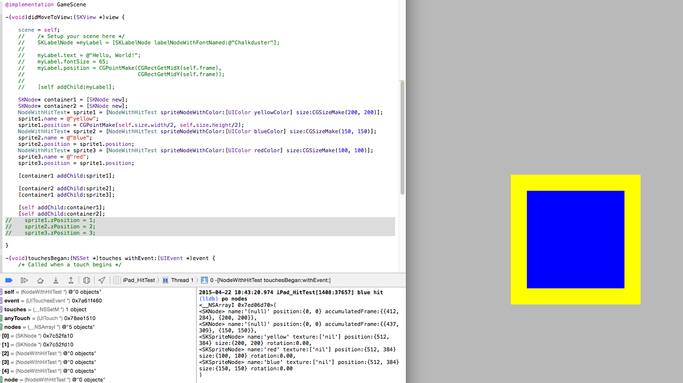Click the sprite2 blueColor creation line
Image resolution: width=683 pixels, height=383 pixels.
click(197, 131)
